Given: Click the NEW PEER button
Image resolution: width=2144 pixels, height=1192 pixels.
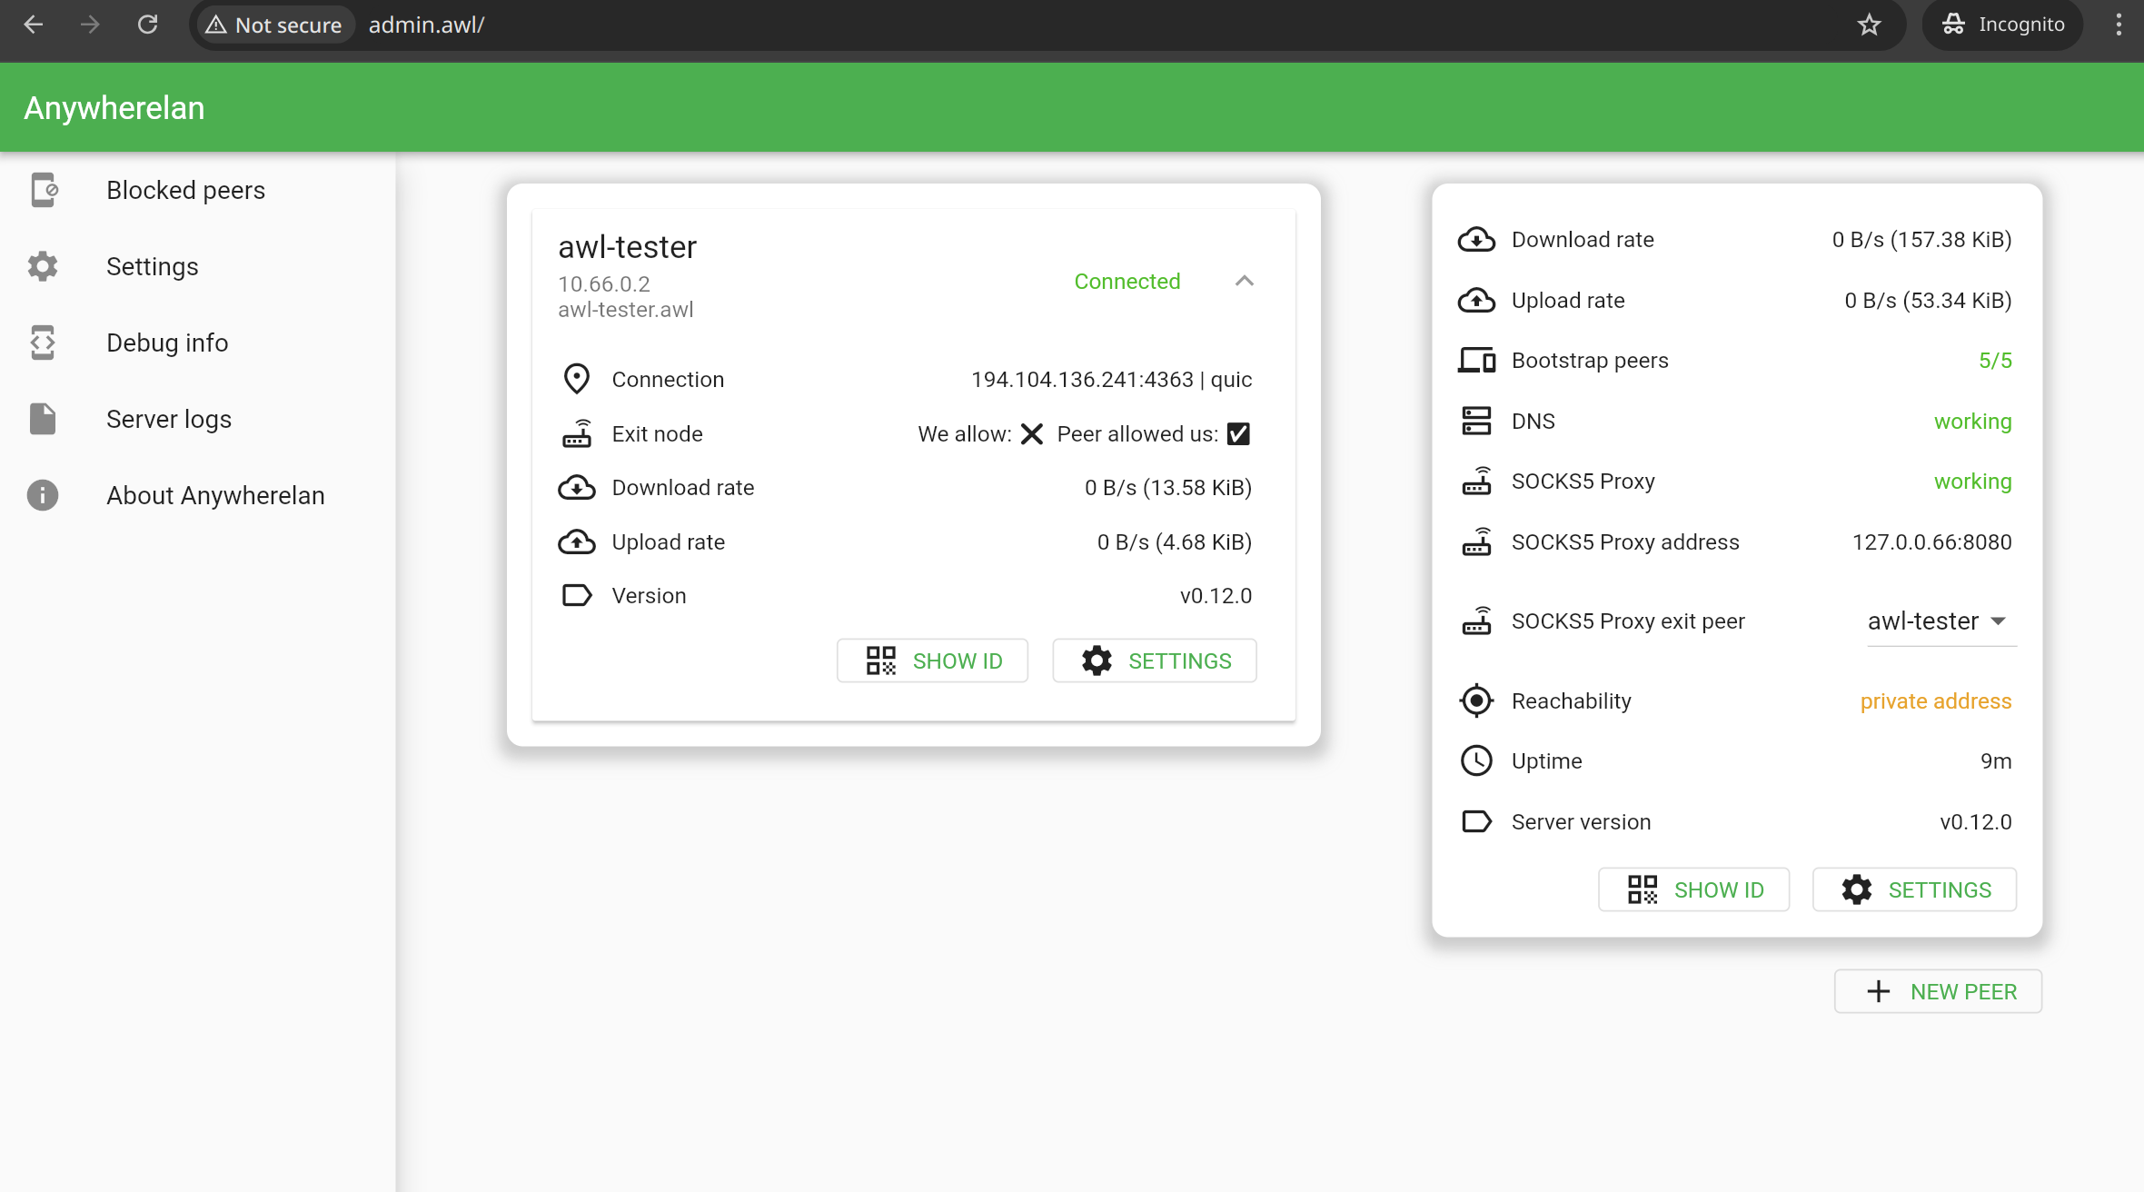Looking at the screenshot, I should click(1937, 991).
